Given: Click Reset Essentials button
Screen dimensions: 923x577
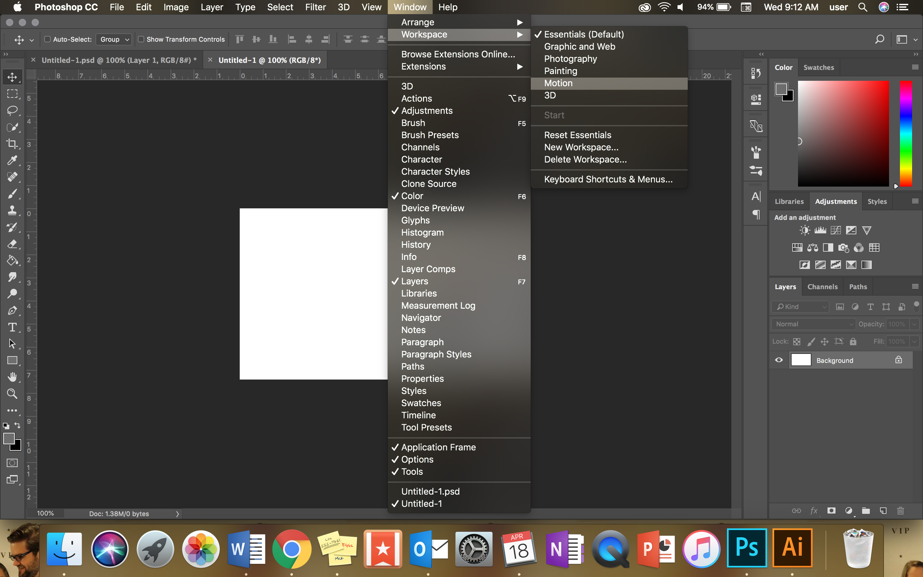Looking at the screenshot, I should pyautogui.click(x=578, y=134).
